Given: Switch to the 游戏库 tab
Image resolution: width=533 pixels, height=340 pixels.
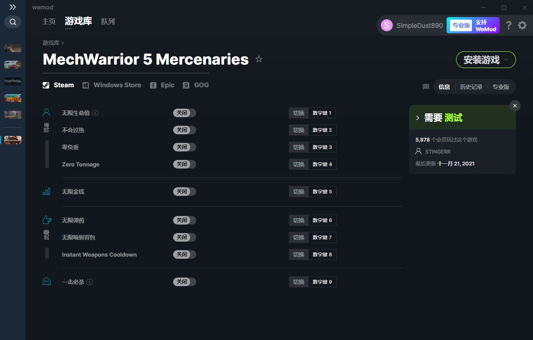Looking at the screenshot, I should (x=78, y=21).
